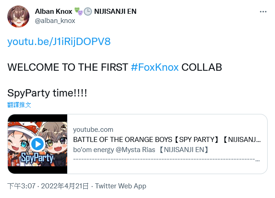
Task: Click the NIJISANJI EN text in the header
Action: (x=115, y=11)
